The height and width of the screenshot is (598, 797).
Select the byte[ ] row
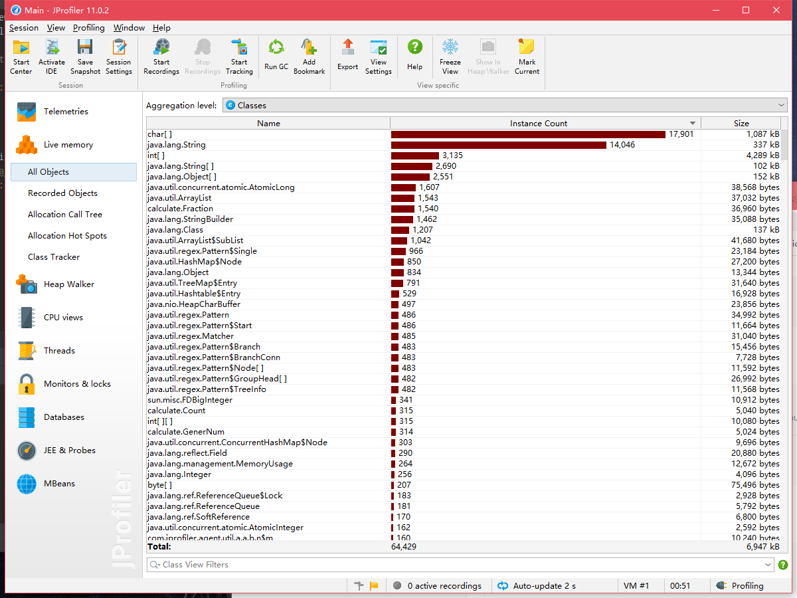point(464,485)
